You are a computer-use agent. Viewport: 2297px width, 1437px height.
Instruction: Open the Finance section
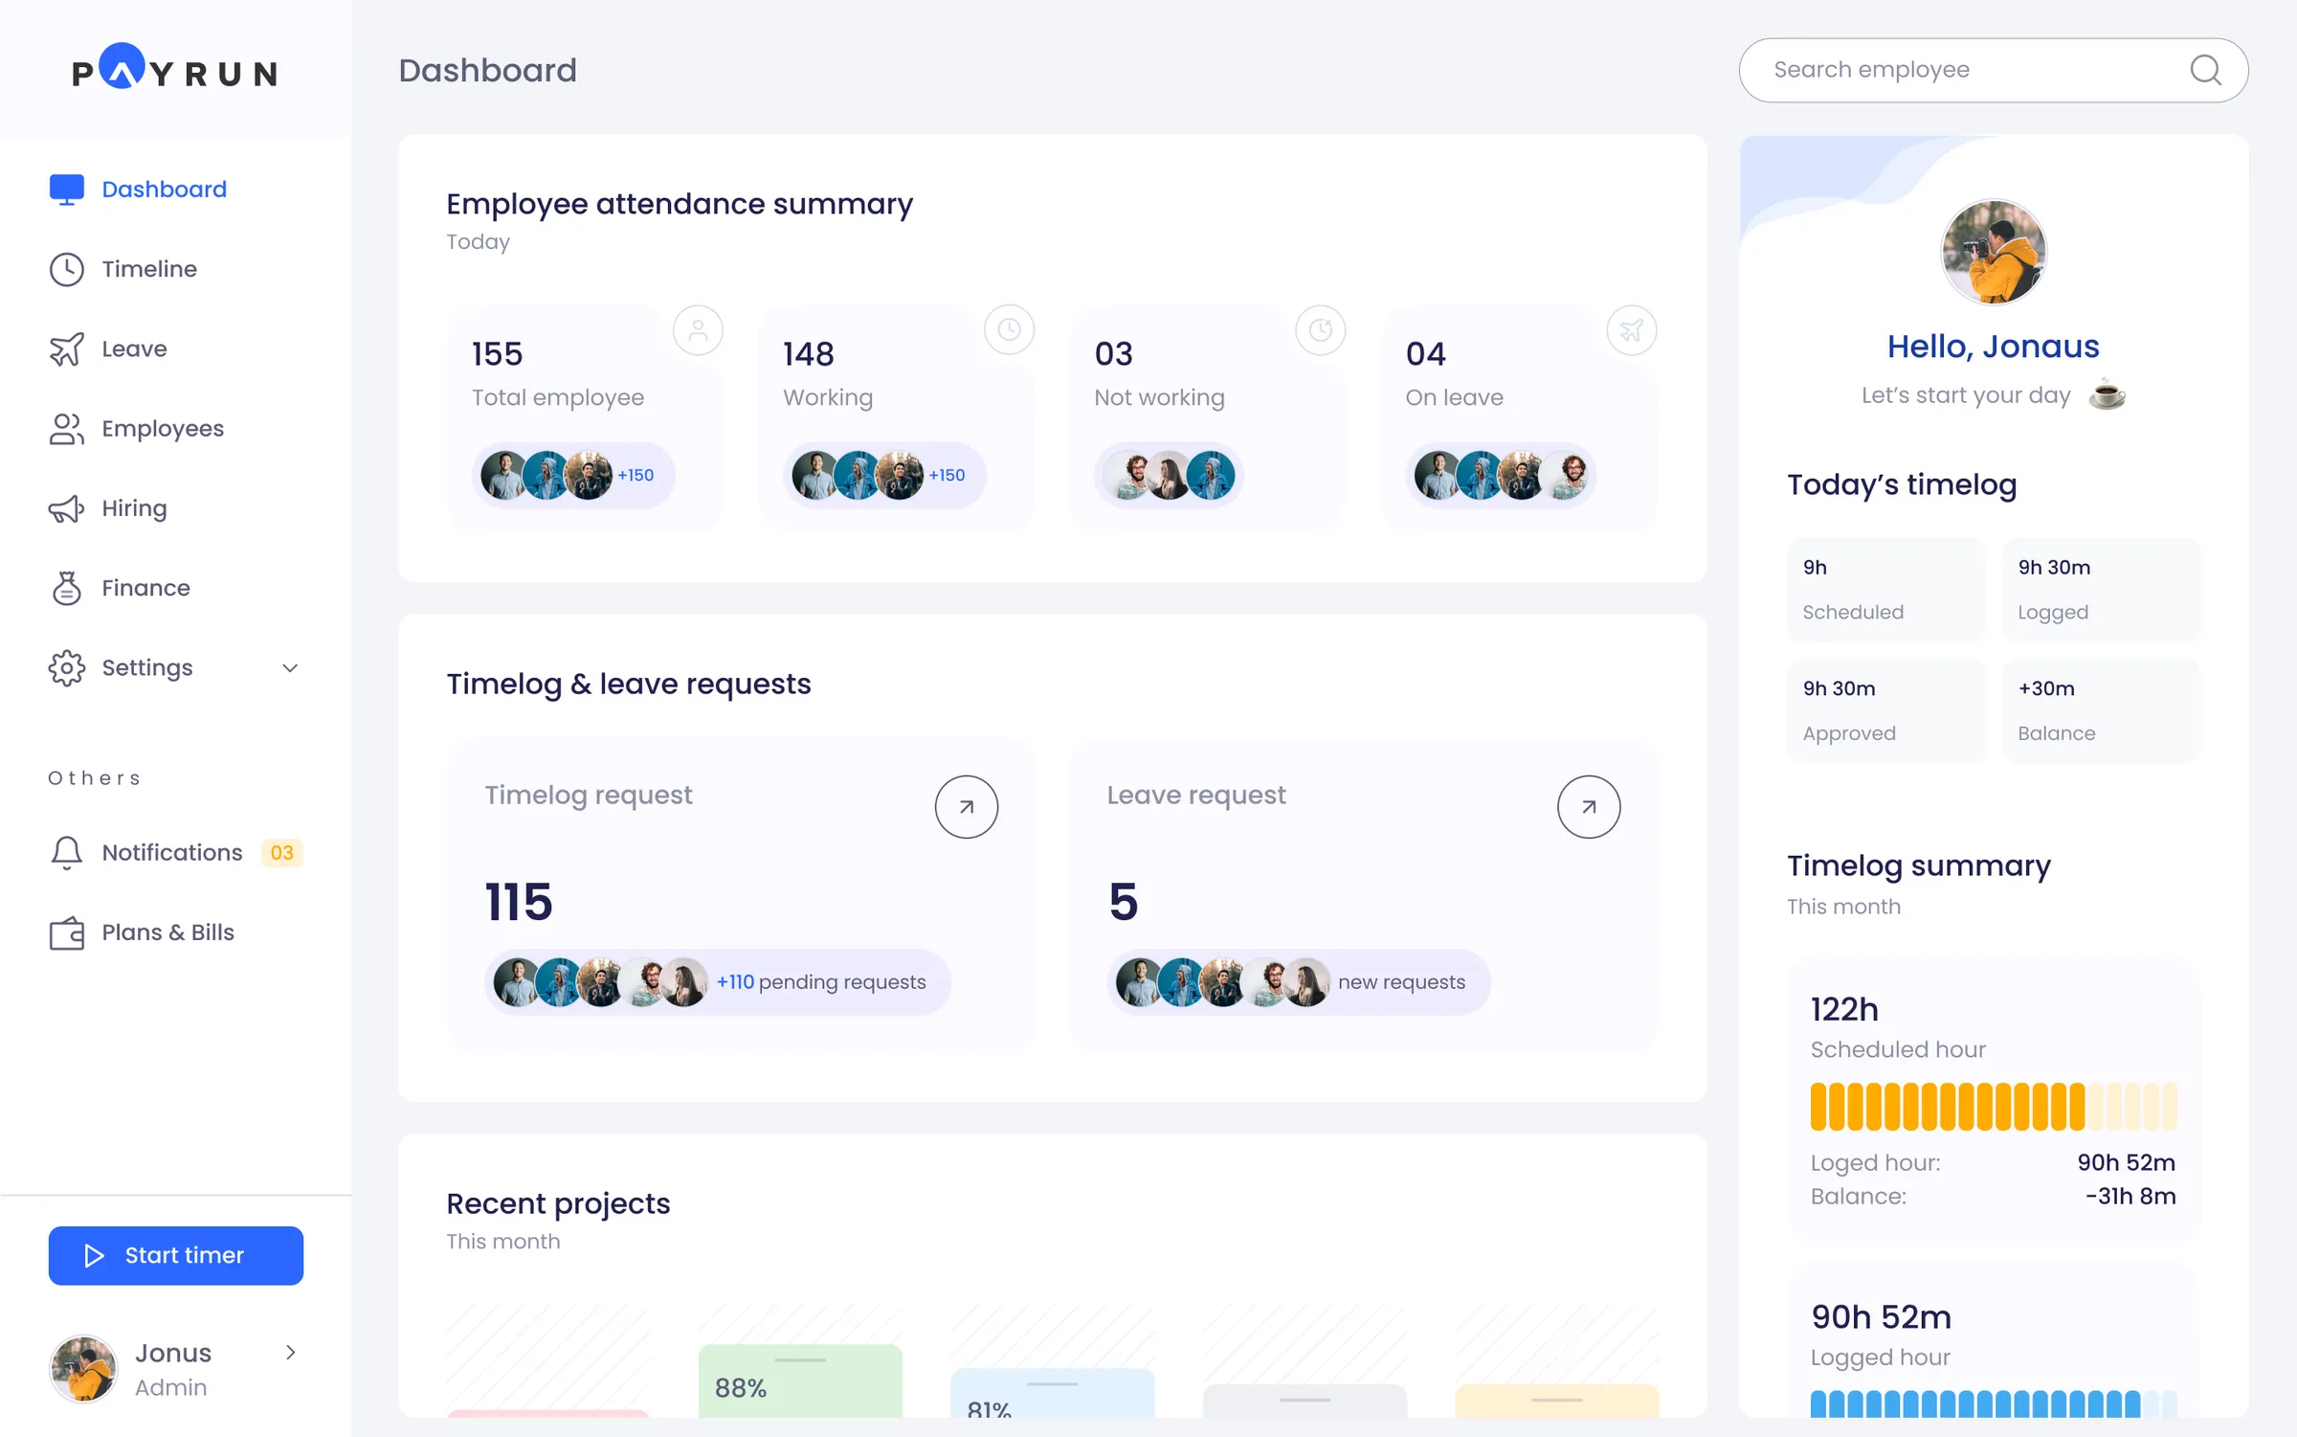[x=145, y=588]
